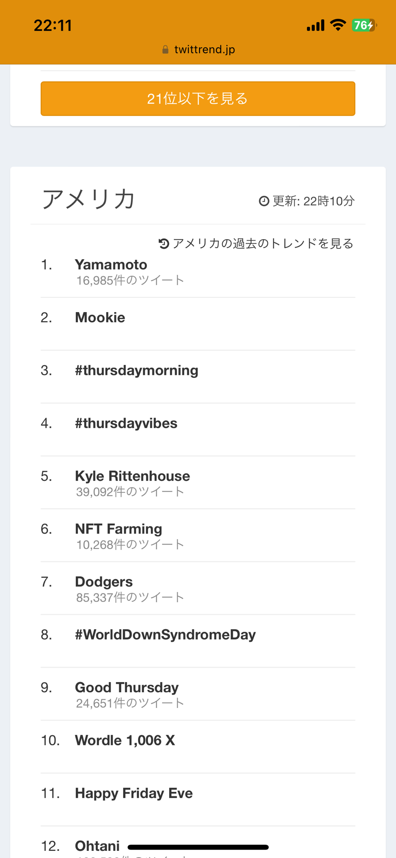
Task: Tap the clock icon next to 更新
Action: tap(264, 201)
